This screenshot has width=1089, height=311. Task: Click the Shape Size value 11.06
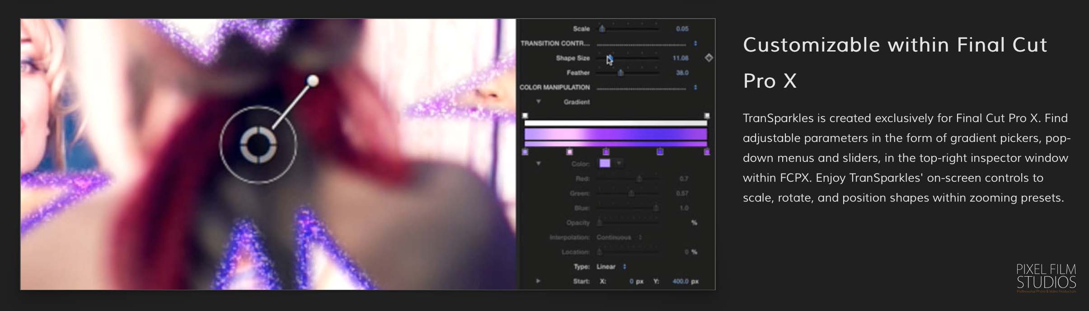pos(680,58)
